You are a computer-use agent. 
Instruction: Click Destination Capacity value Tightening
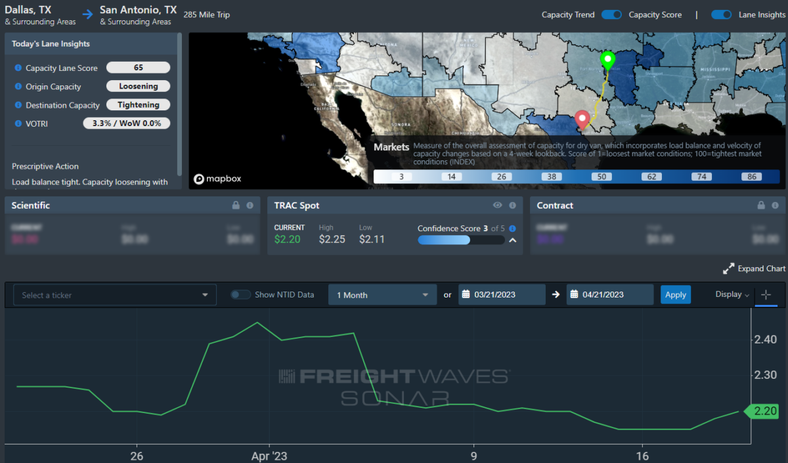[x=138, y=104]
